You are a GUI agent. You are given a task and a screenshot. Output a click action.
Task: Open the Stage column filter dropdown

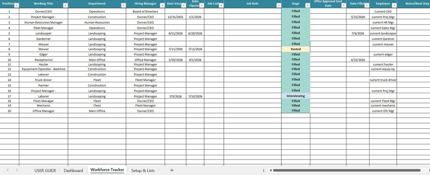click(x=307, y=5)
